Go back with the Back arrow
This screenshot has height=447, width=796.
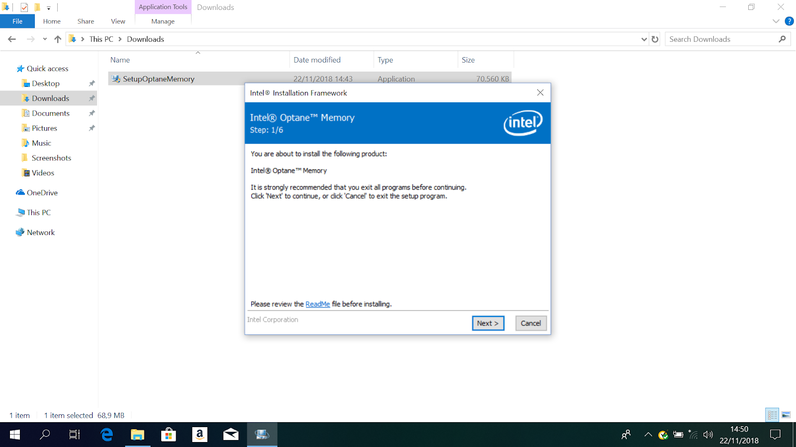12,39
